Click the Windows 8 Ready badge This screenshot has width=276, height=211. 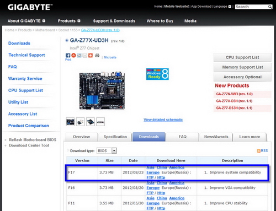point(157,74)
